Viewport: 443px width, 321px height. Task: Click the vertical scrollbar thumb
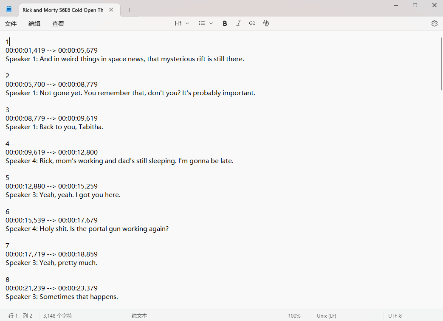tap(441, 64)
